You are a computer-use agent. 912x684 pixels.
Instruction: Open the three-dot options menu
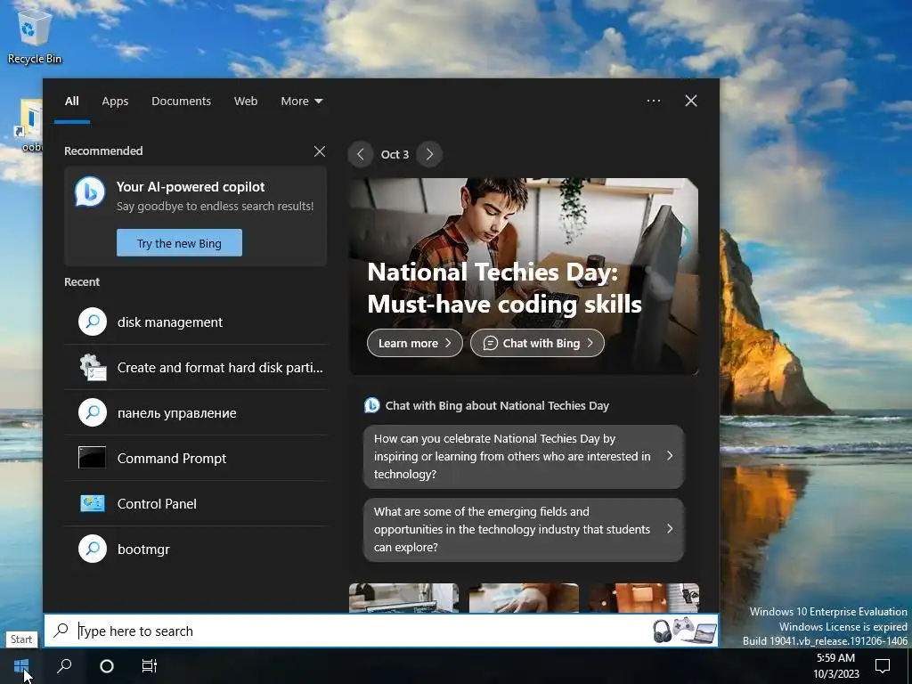654,101
